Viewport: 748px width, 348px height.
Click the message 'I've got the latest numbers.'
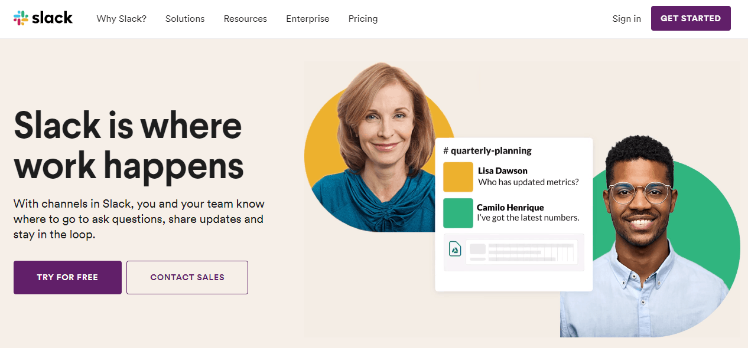(528, 218)
